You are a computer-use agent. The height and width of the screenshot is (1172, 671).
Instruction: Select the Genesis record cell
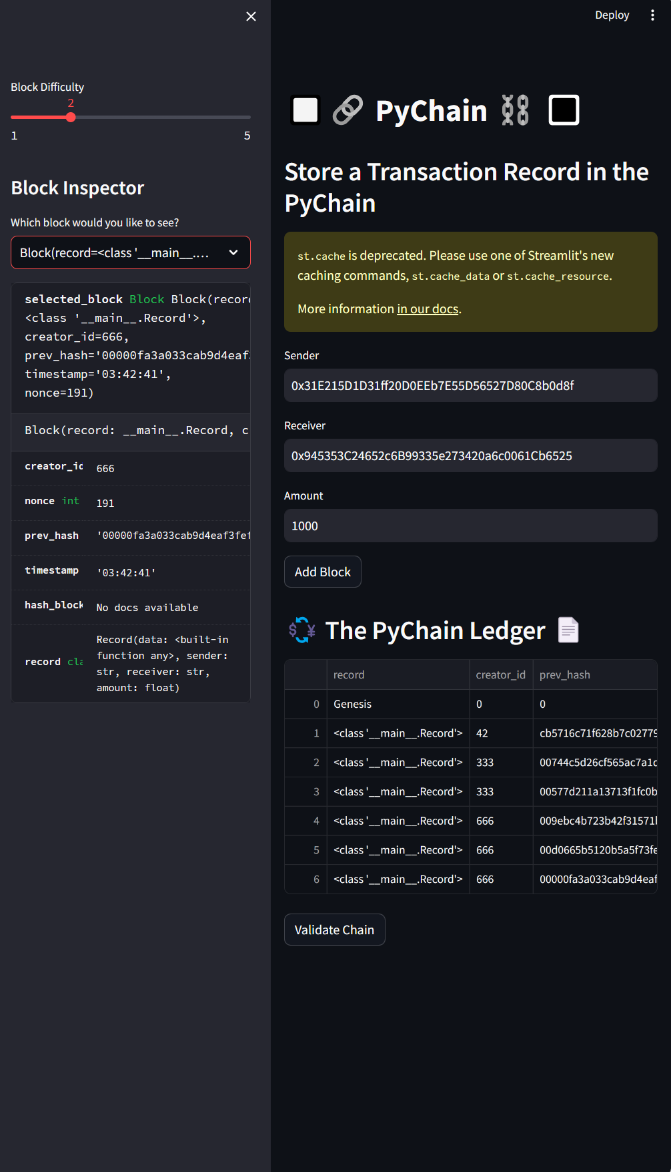click(x=398, y=704)
